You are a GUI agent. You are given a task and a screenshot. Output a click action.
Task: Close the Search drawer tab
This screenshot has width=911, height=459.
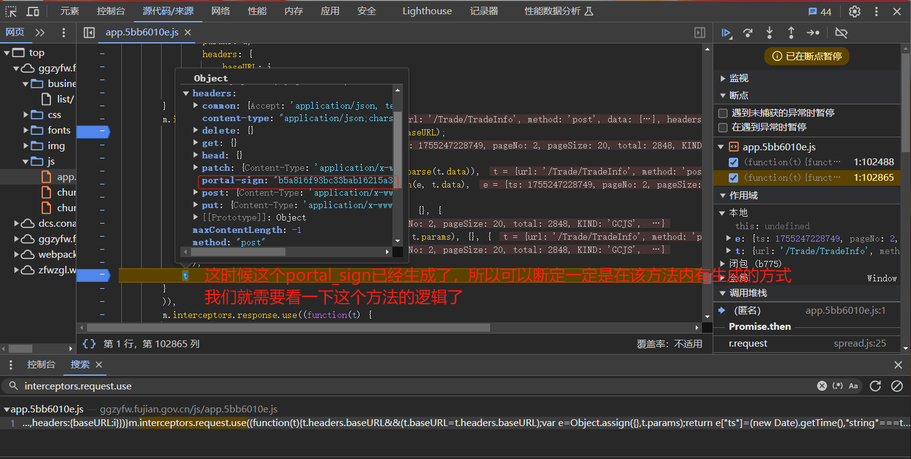(x=99, y=365)
